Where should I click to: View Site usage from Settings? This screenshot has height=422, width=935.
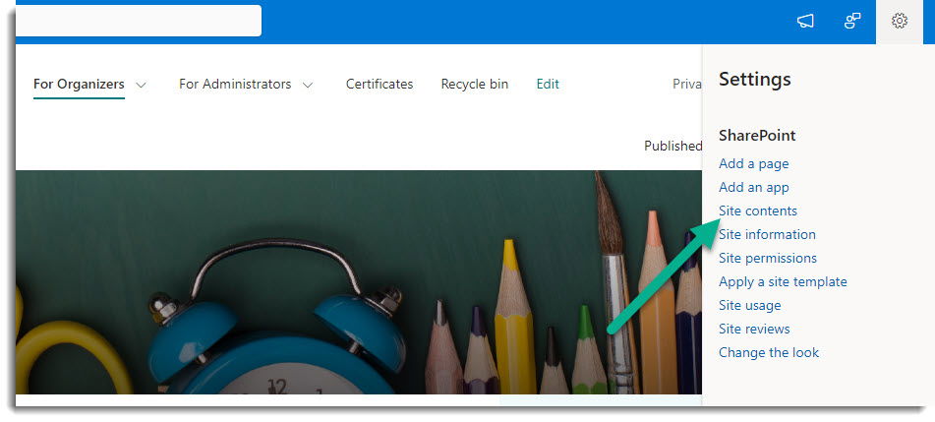(749, 305)
